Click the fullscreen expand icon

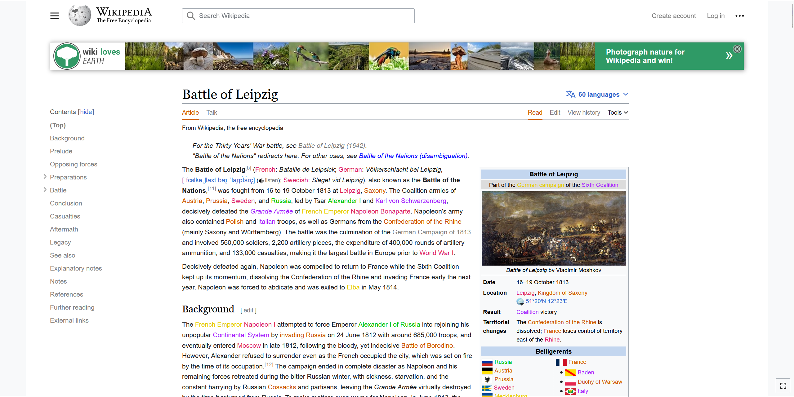tap(783, 386)
